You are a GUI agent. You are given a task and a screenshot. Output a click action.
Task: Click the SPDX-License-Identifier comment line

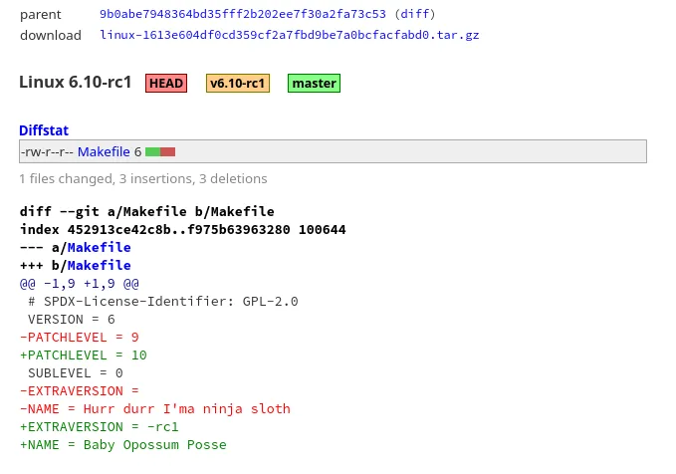point(163,302)
